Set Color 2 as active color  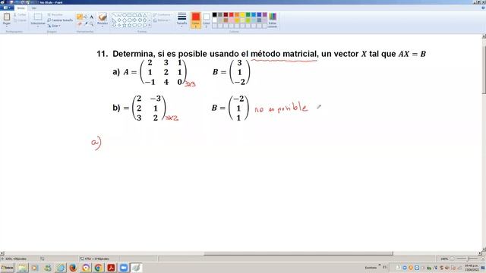(206, 20)
